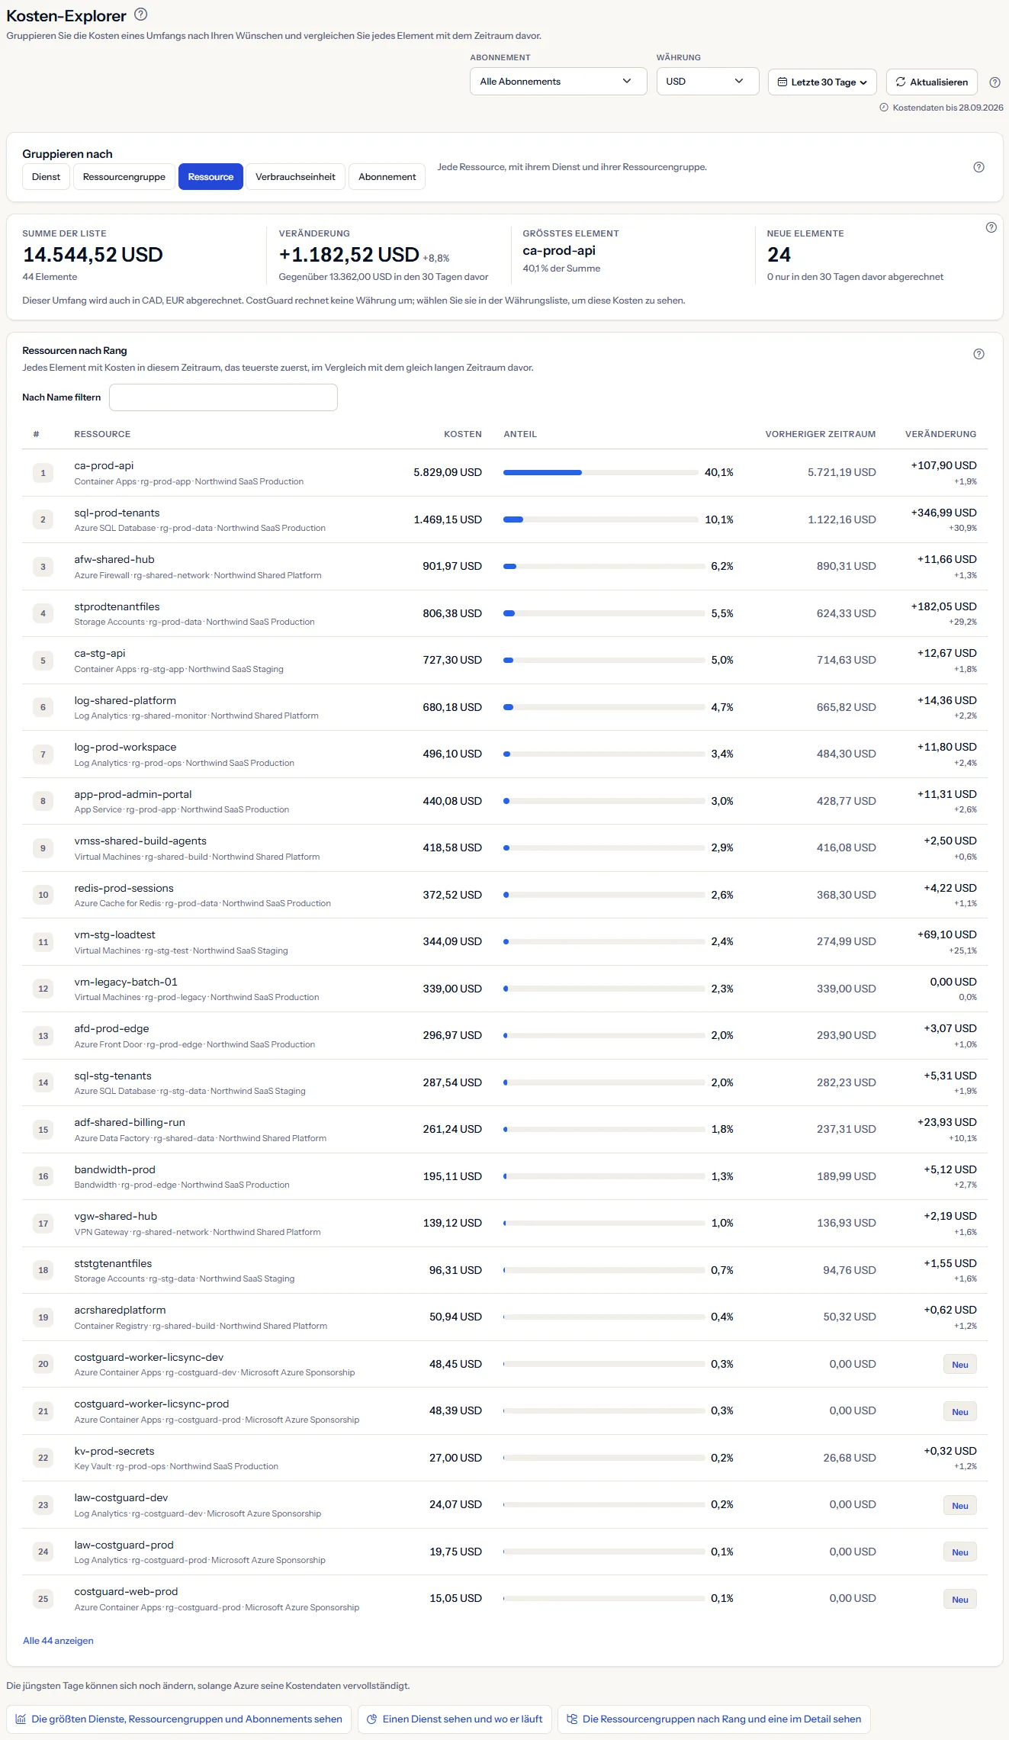Select resource law-costguard-dev

(121, 1497)
